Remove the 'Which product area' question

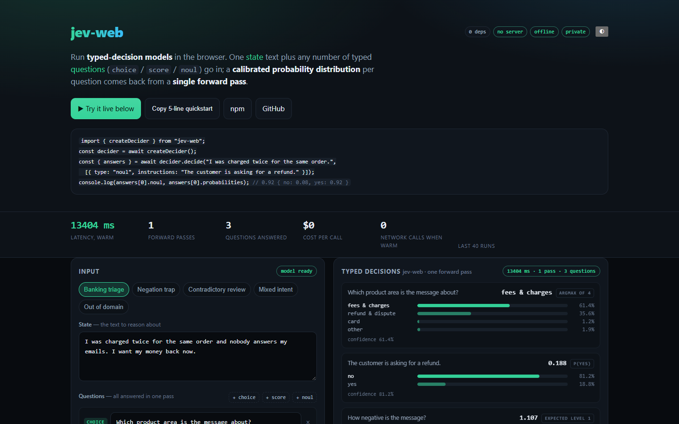(x=308, y=422)
